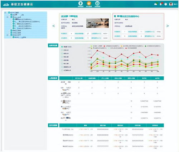This screenshot has height=152, width=179.
Task: Collapse the last district branch in the tree
Action: [8, 35]
